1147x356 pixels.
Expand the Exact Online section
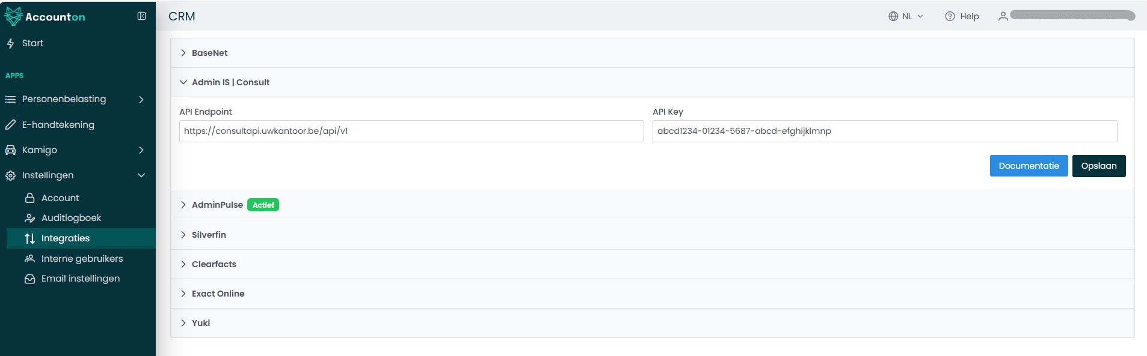pos(653,294)
